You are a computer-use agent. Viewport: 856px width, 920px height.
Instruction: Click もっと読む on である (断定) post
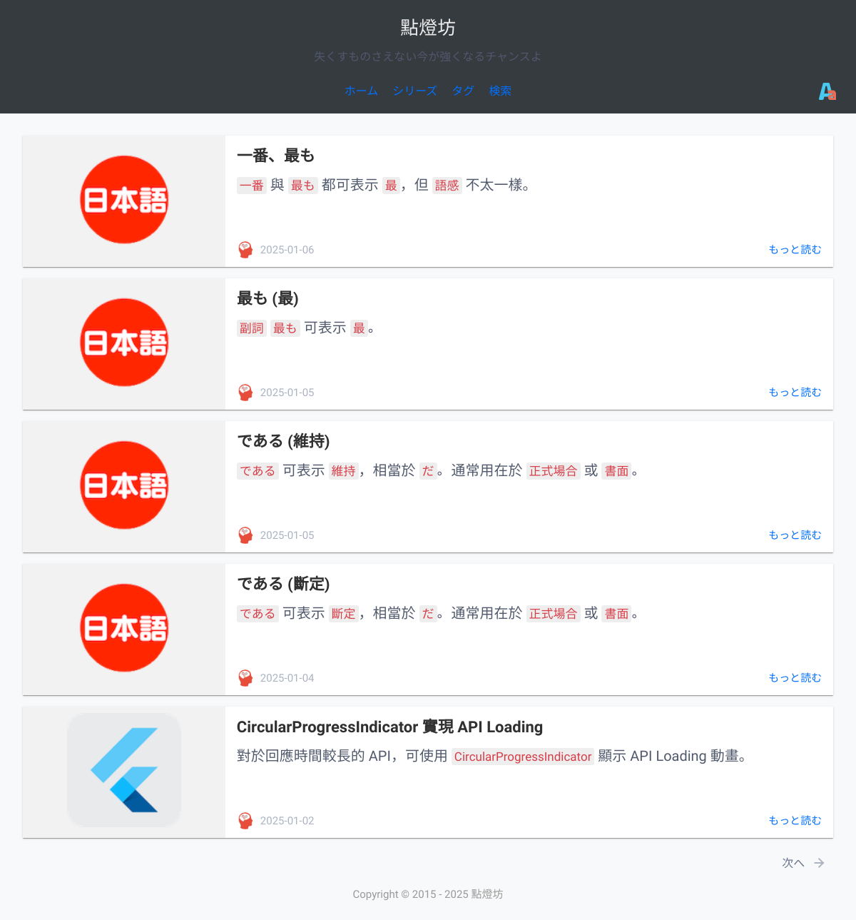coord(795,678)
